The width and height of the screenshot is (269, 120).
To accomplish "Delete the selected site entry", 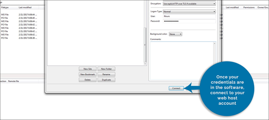I will point(87,80).
